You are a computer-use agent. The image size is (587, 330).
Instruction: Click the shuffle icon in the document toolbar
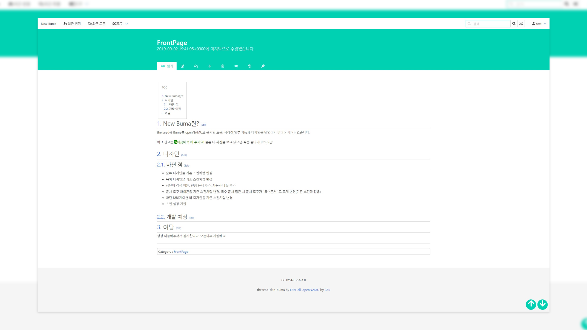pyautogui.click(x=236, y=66)
